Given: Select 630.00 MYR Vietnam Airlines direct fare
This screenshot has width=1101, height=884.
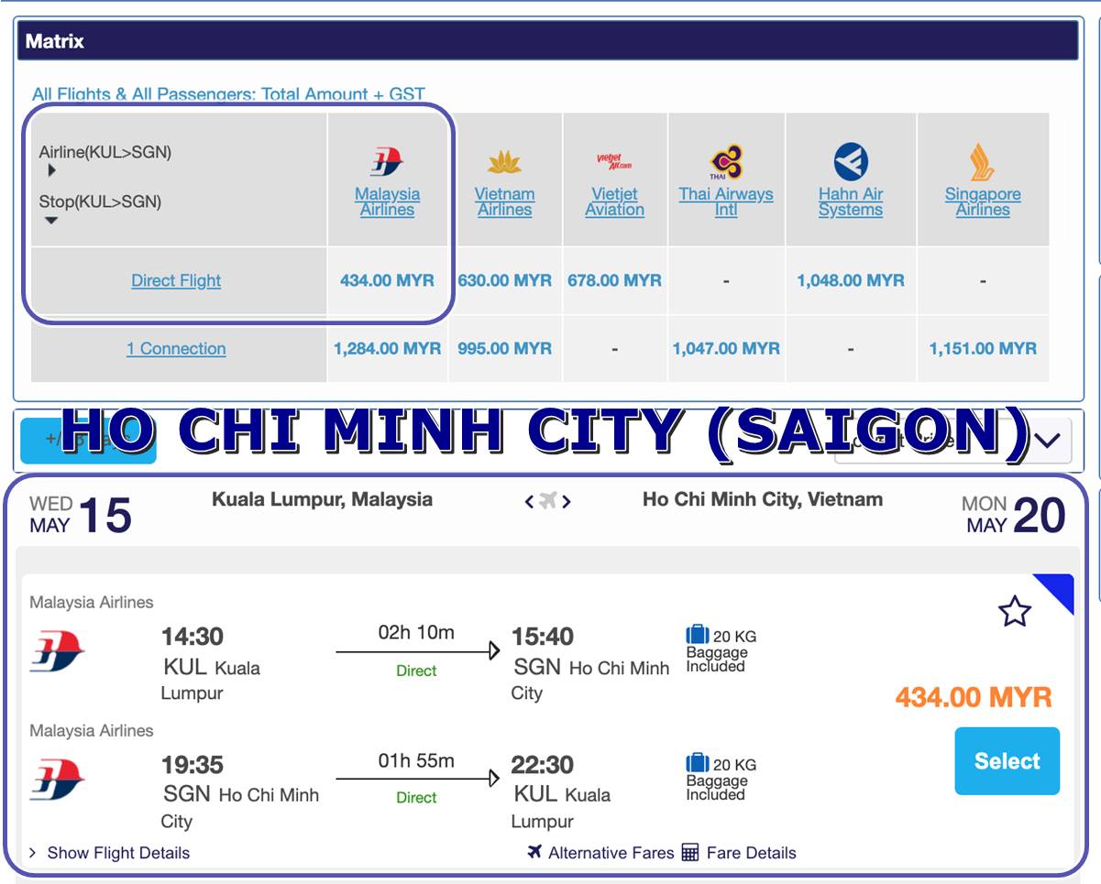Looking at the screenshot, I should pos(504,280).
